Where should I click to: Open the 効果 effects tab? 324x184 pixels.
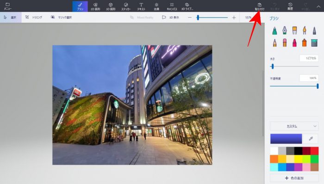pyautogui.click(x=156, y=6)
